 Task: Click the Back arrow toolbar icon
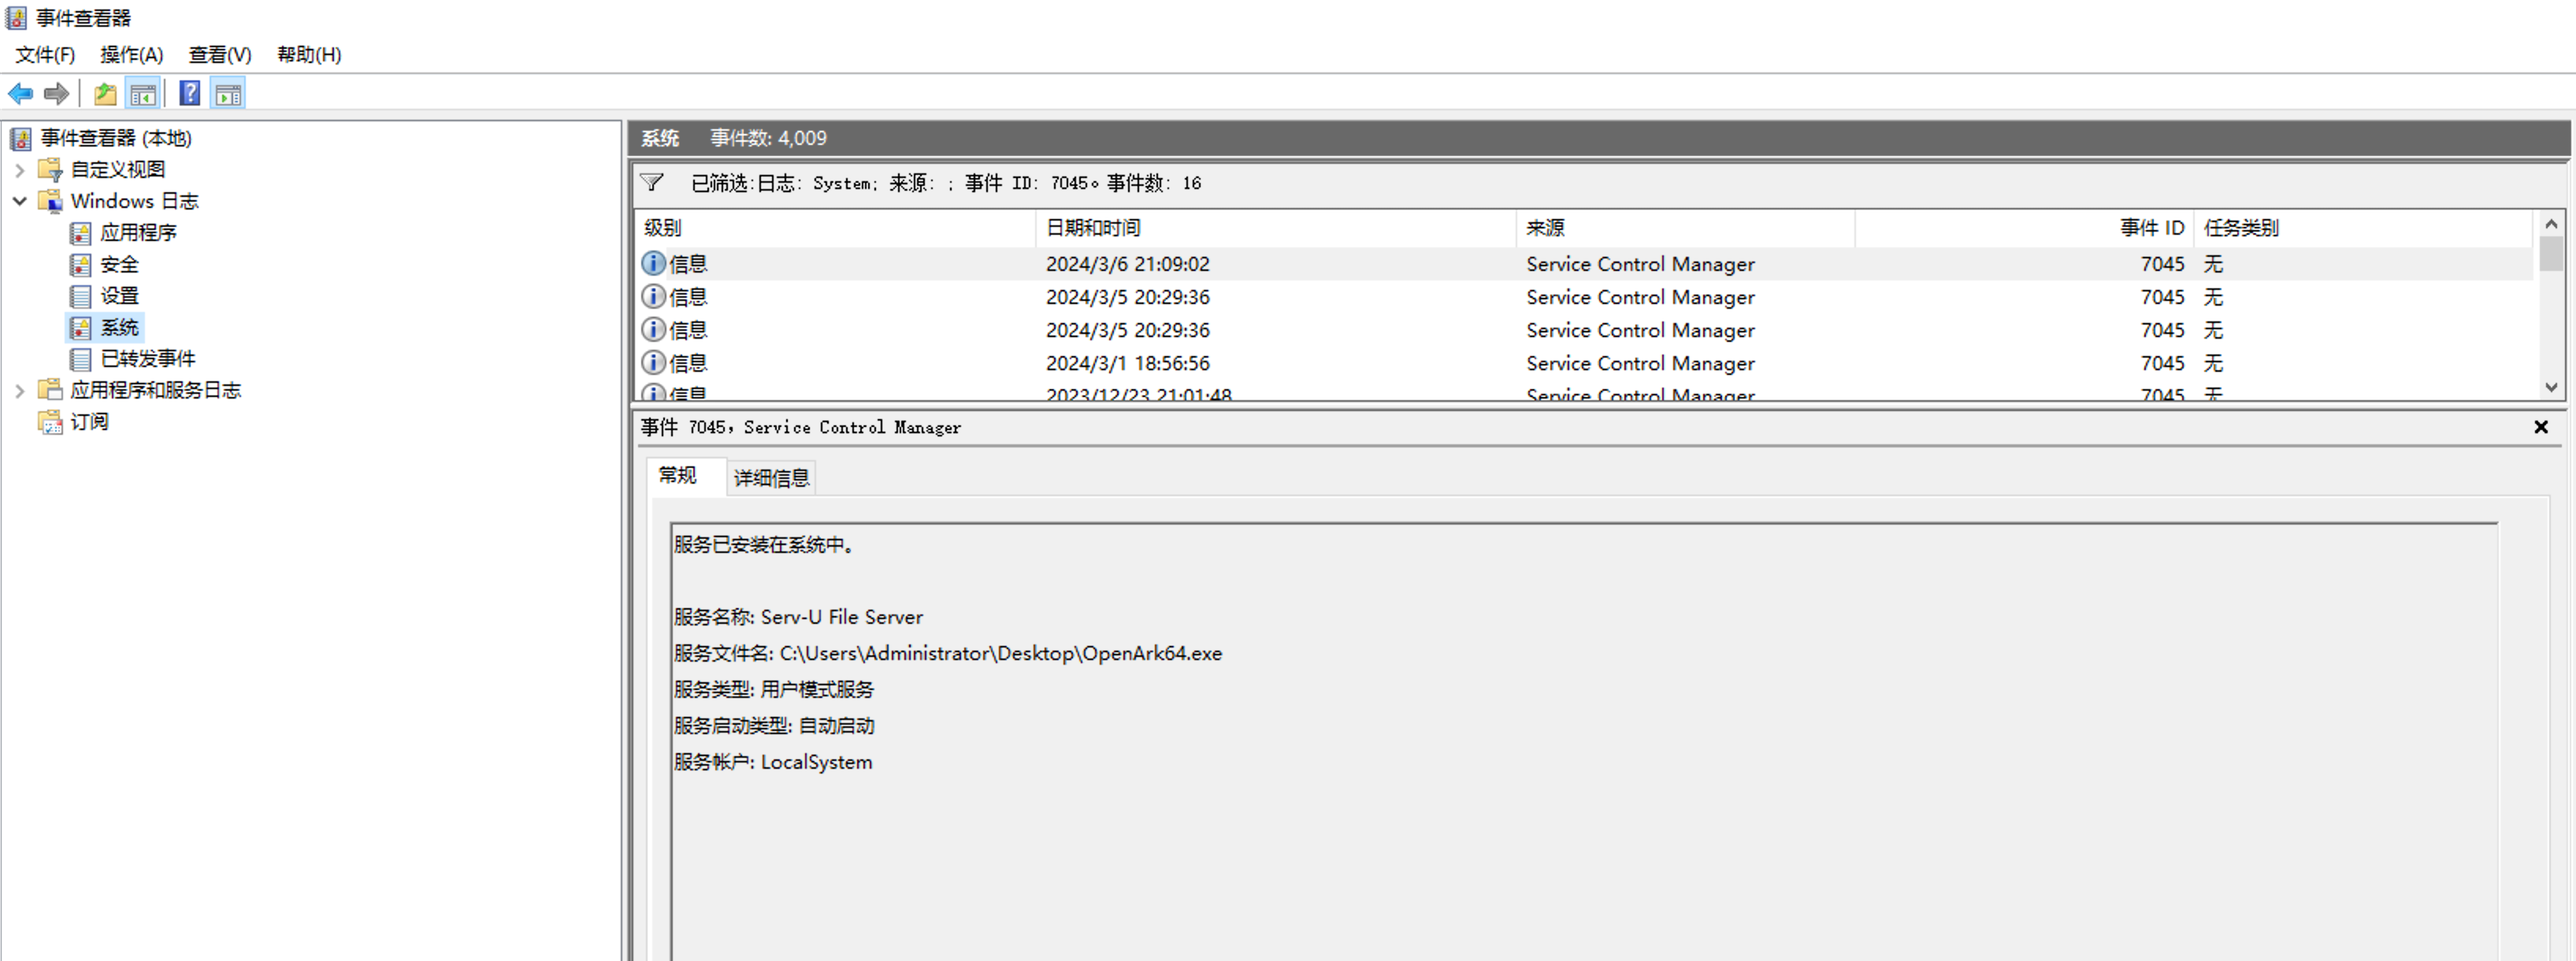pos(20,94)
